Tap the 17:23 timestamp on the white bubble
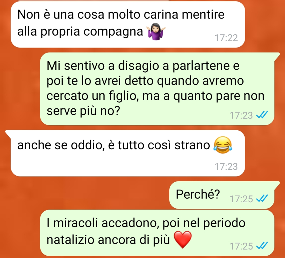Image resolution: width=285 pixels, height=258 pixels. pyautogui.click(x=226, y=166)
